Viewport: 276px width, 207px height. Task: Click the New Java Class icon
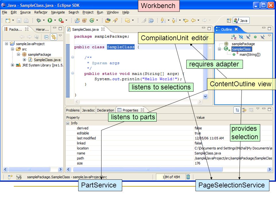92,20
